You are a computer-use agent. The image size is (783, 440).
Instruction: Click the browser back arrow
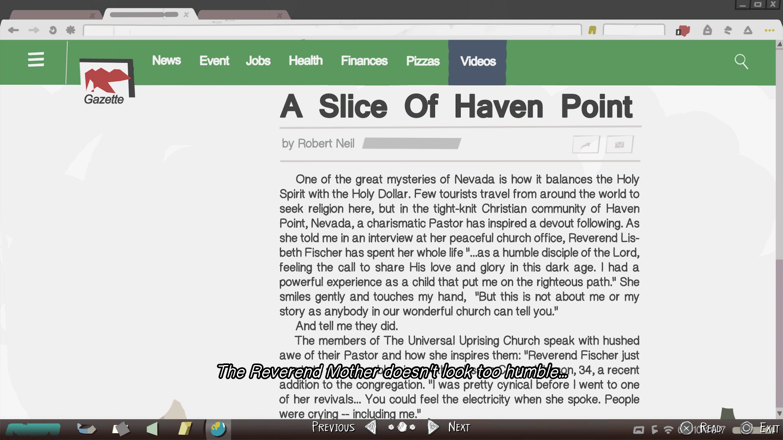coord(13,30)
